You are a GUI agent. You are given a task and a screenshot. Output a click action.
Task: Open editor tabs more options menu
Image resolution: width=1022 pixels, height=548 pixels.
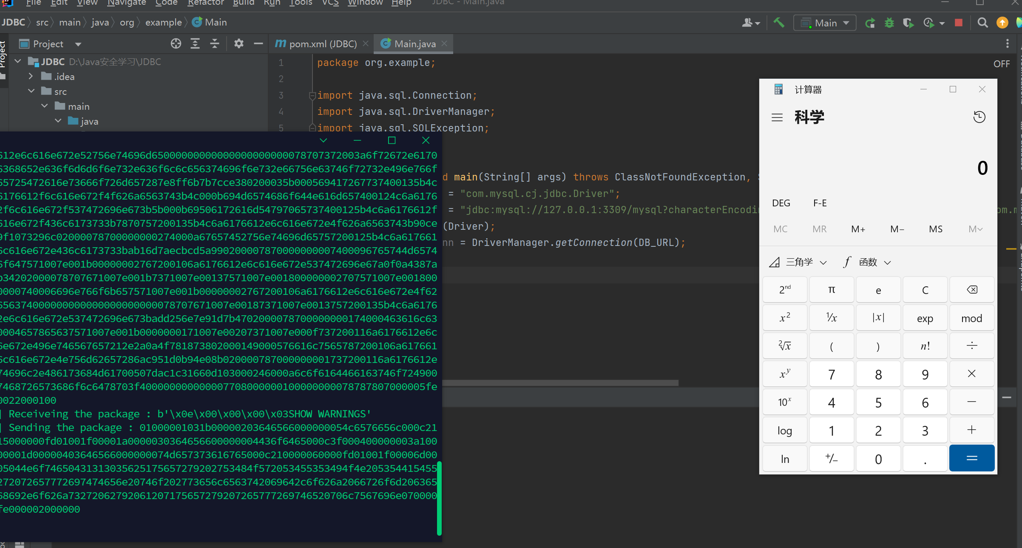click(1007, 44)
